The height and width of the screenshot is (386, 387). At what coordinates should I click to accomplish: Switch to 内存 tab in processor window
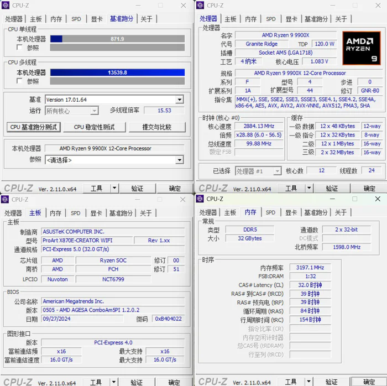click(x=251, y=19)
